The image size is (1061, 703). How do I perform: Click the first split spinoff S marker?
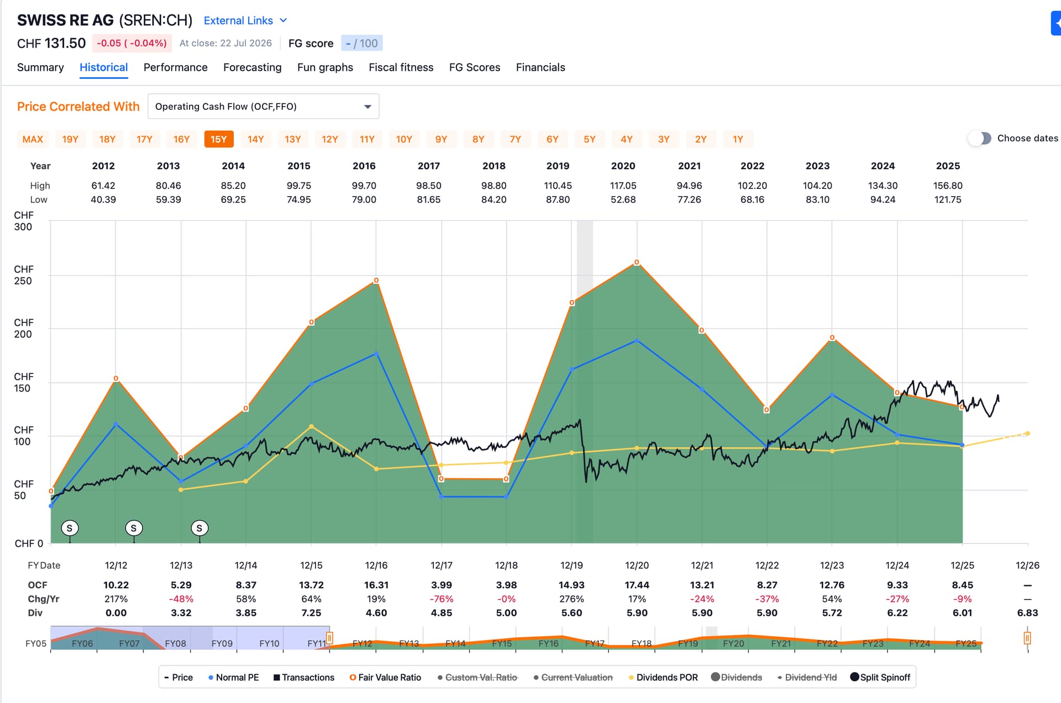click(x=70, y=528)
